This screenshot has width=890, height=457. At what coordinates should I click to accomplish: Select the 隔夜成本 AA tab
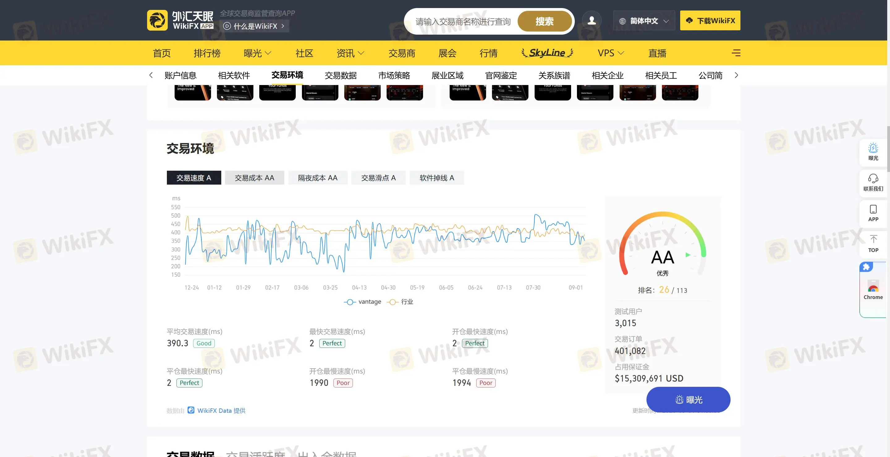(318, 178)
